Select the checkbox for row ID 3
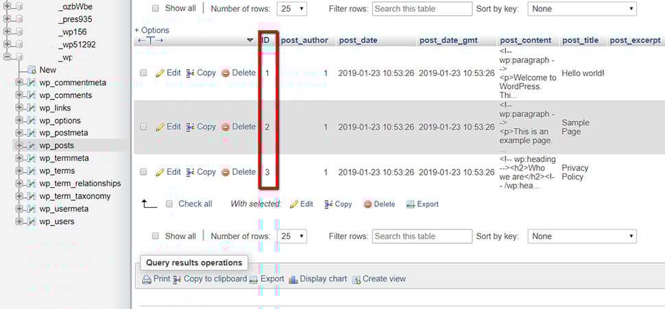665x309 pixels. click(143, 172)
